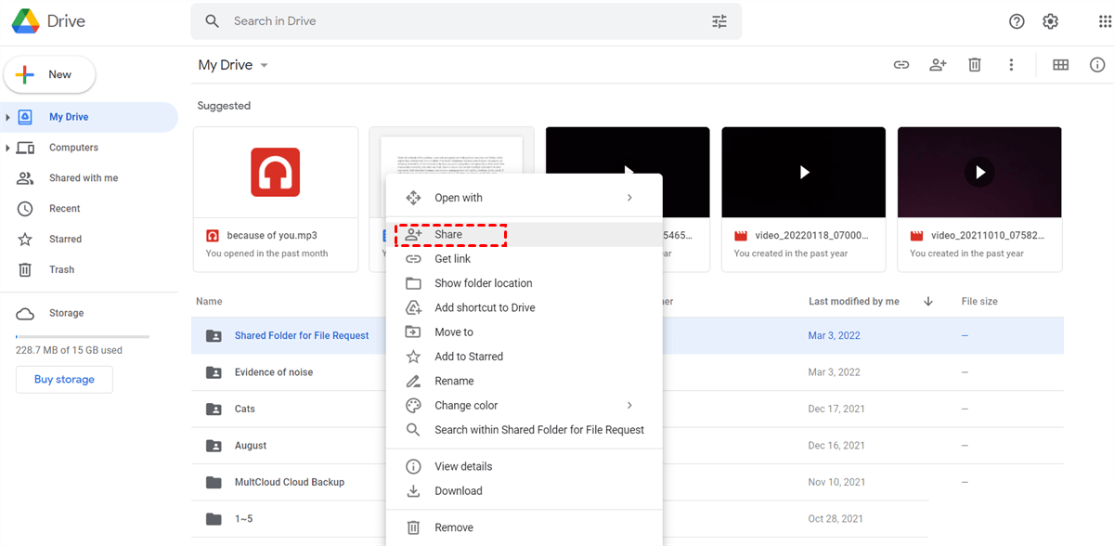The height and width of the screenshot is (546, 1114).
Task: Open the settings gear icon
Action: tap(1050, 21)
